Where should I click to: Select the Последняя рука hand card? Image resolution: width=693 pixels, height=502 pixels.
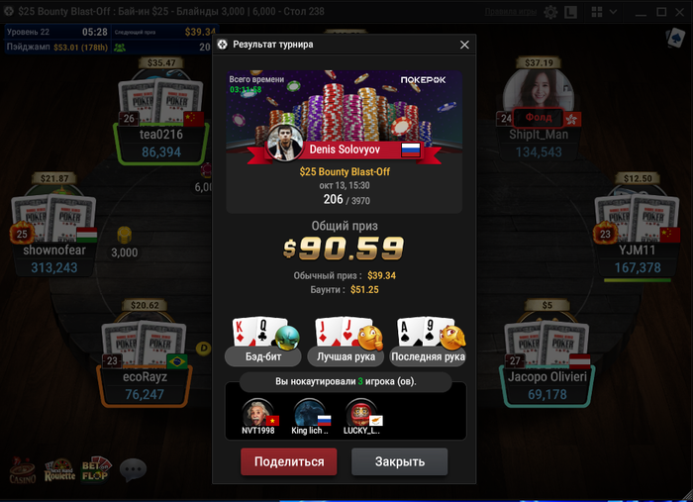(428, 342)
